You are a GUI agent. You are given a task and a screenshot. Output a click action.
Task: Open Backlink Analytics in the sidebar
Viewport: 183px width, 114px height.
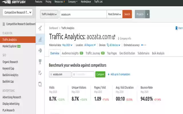(x=10, y=75)
